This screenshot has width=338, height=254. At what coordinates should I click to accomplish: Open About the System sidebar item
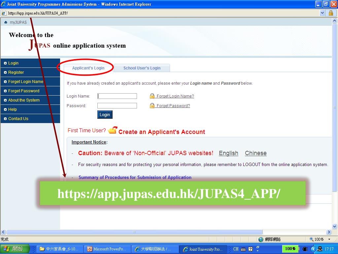tap(30, 100)
